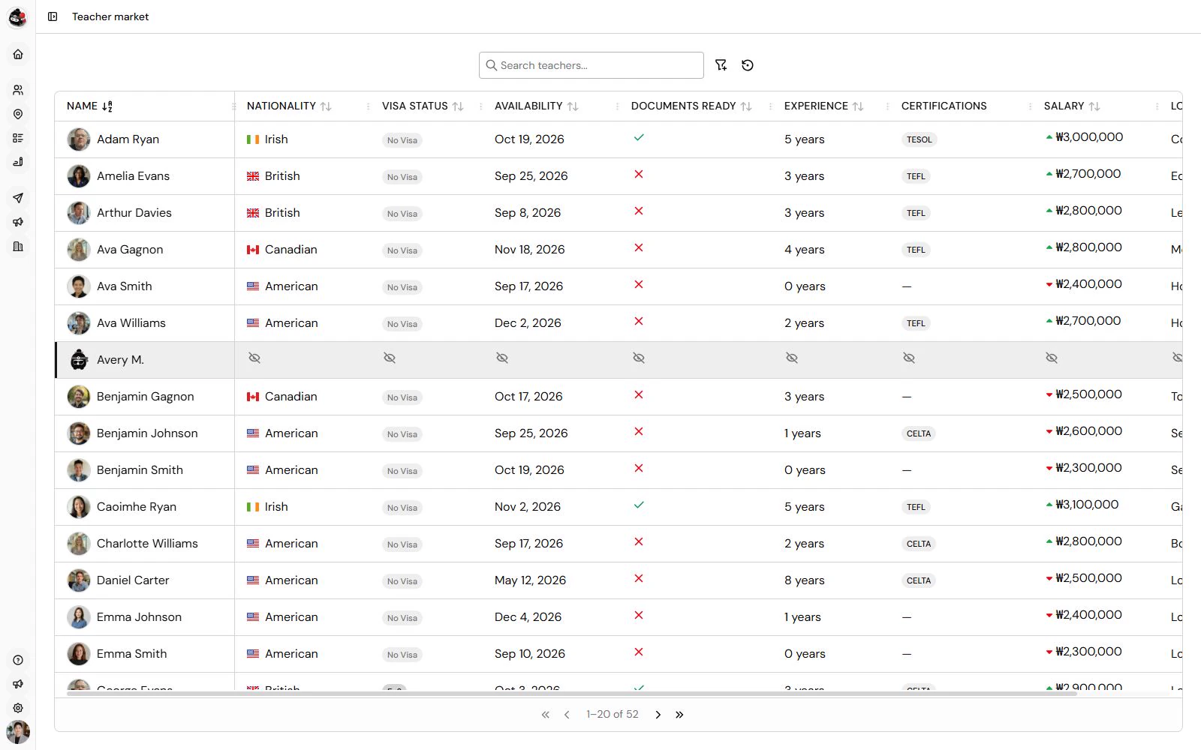Viewport: 1201px width, 750px height.
Task: Open the checklist icon in sidebar
Action: pyautogui.click(x=18, y=138)
